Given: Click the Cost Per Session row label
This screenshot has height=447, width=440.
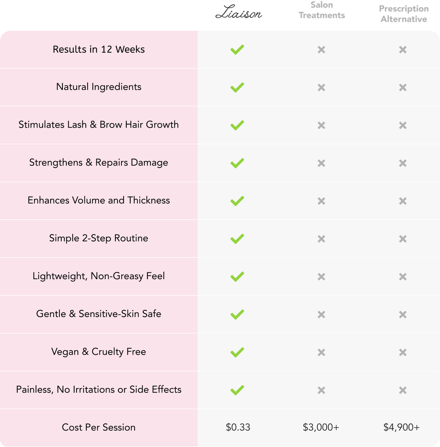Looking at the screenshot, I should point(99,427).
